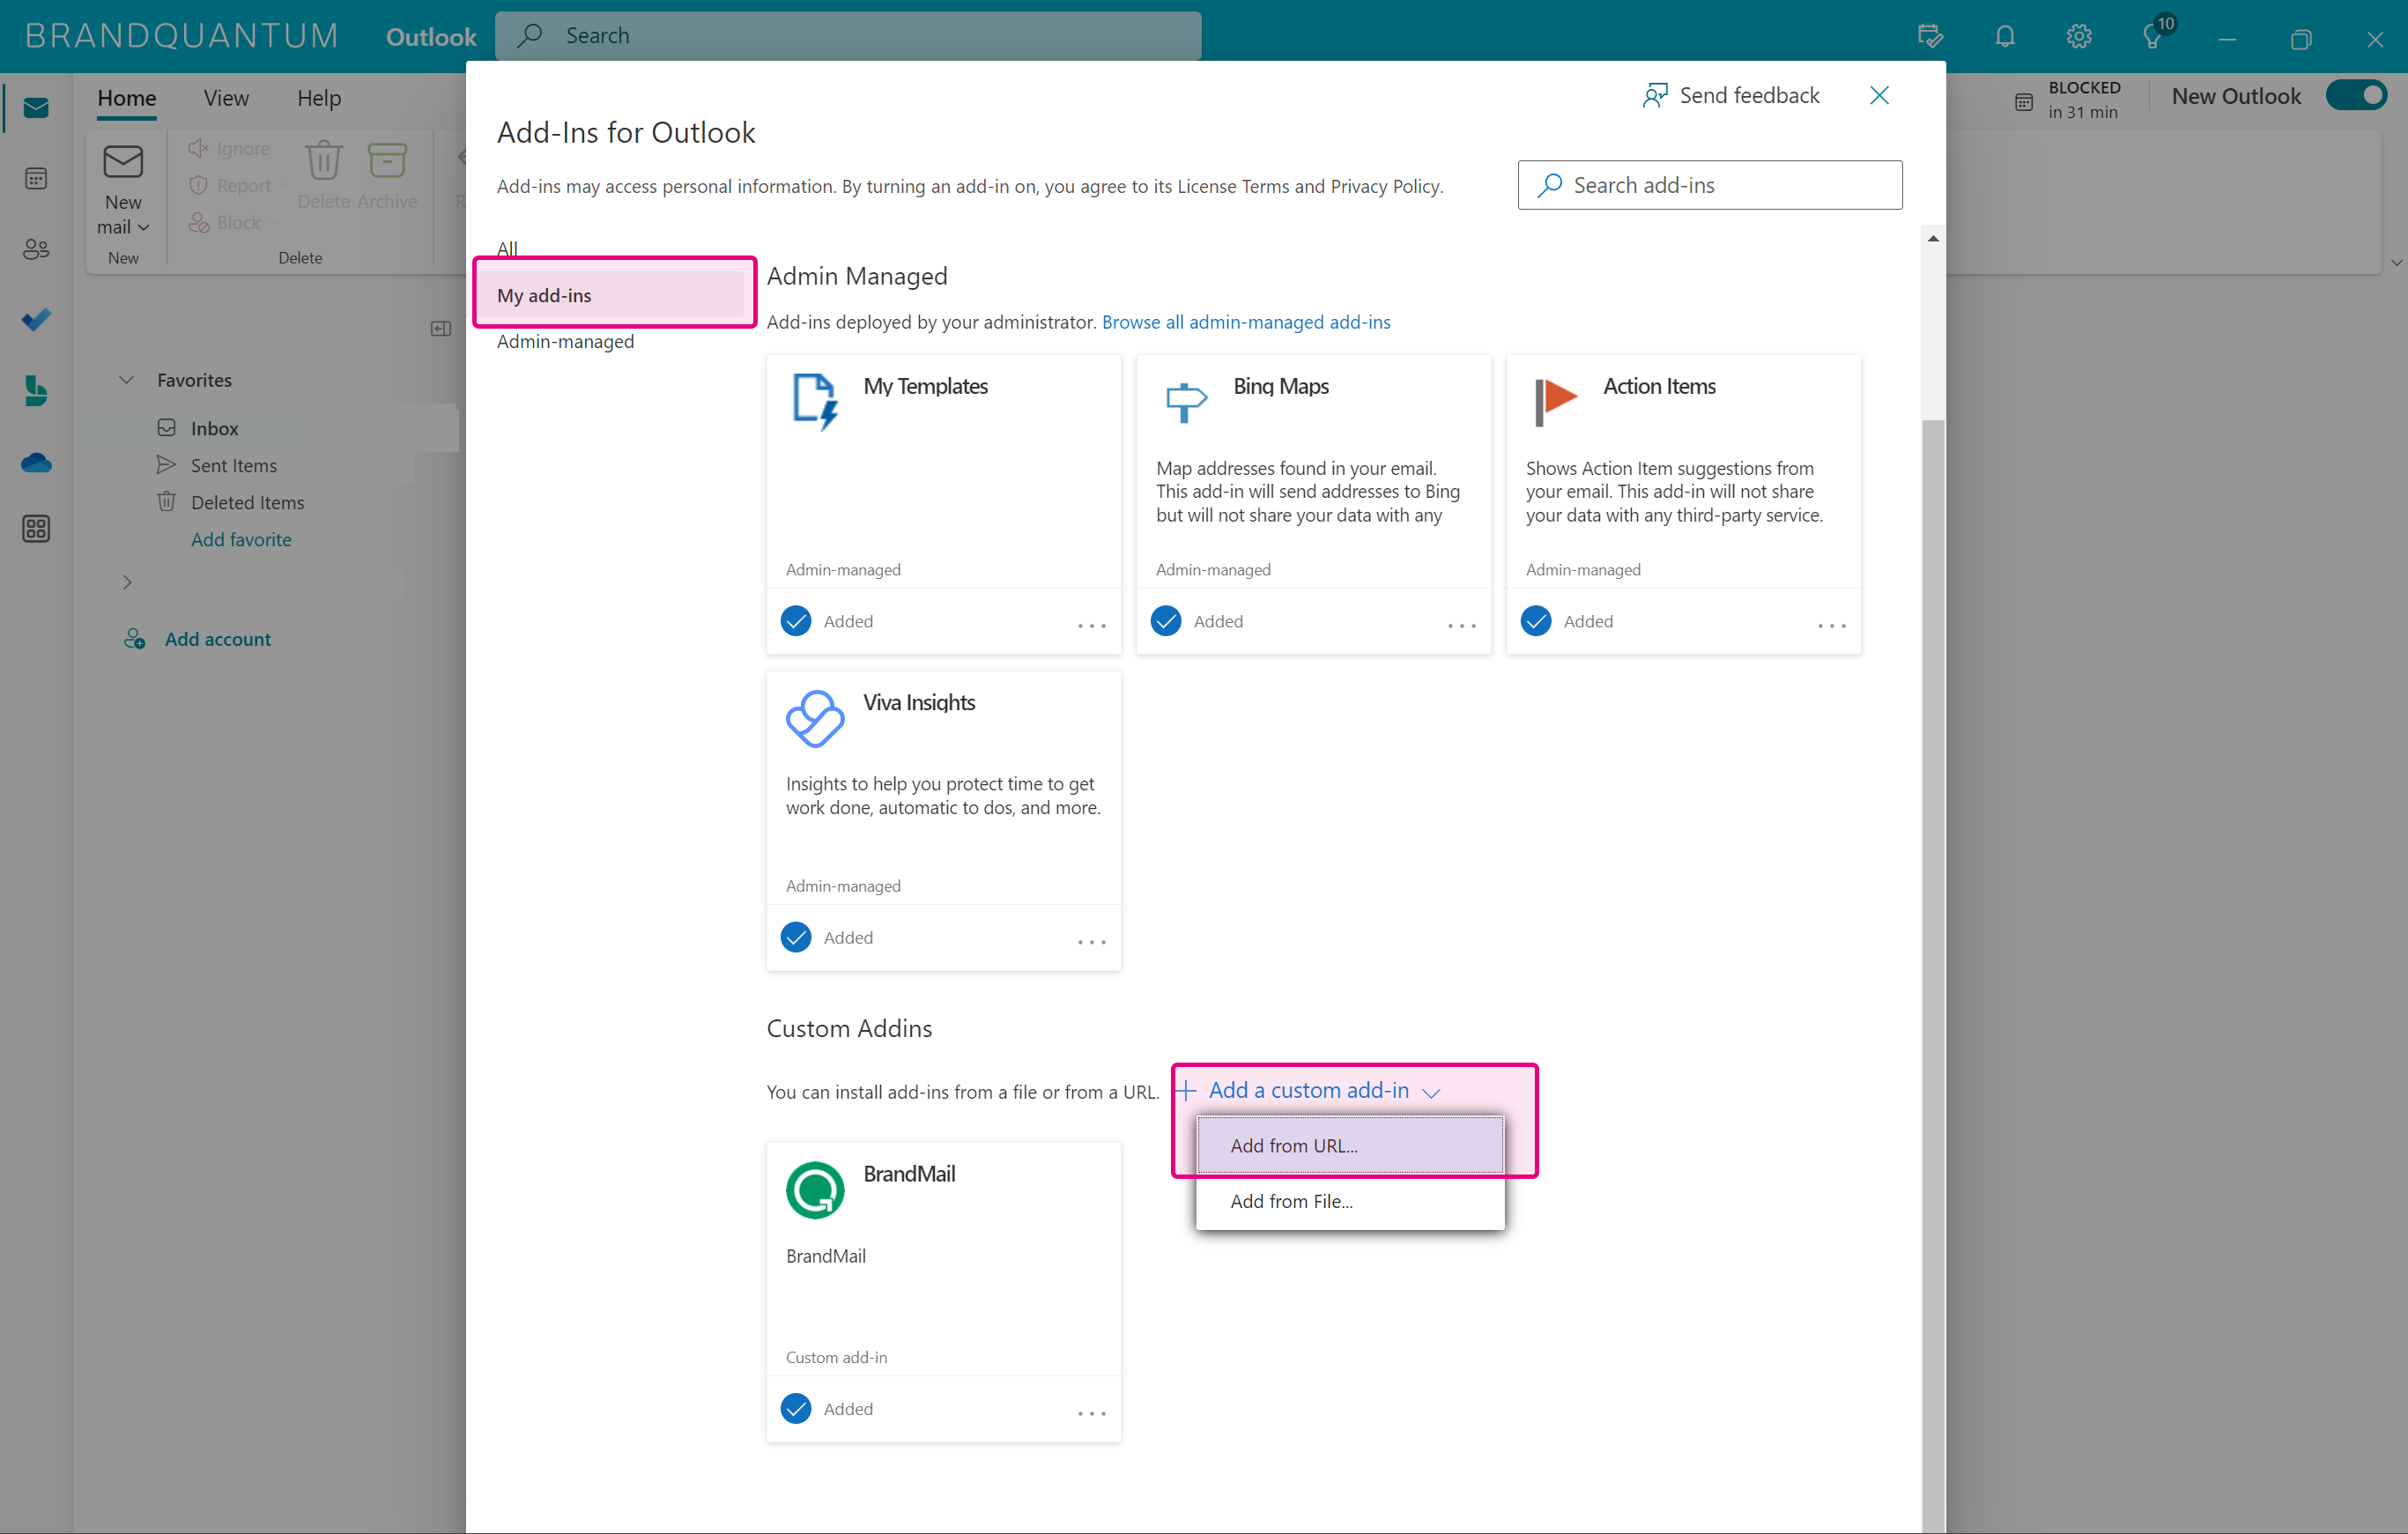Open more options for Bing Maps
Screen dimensions: 2408x1534
point(1462,626)
